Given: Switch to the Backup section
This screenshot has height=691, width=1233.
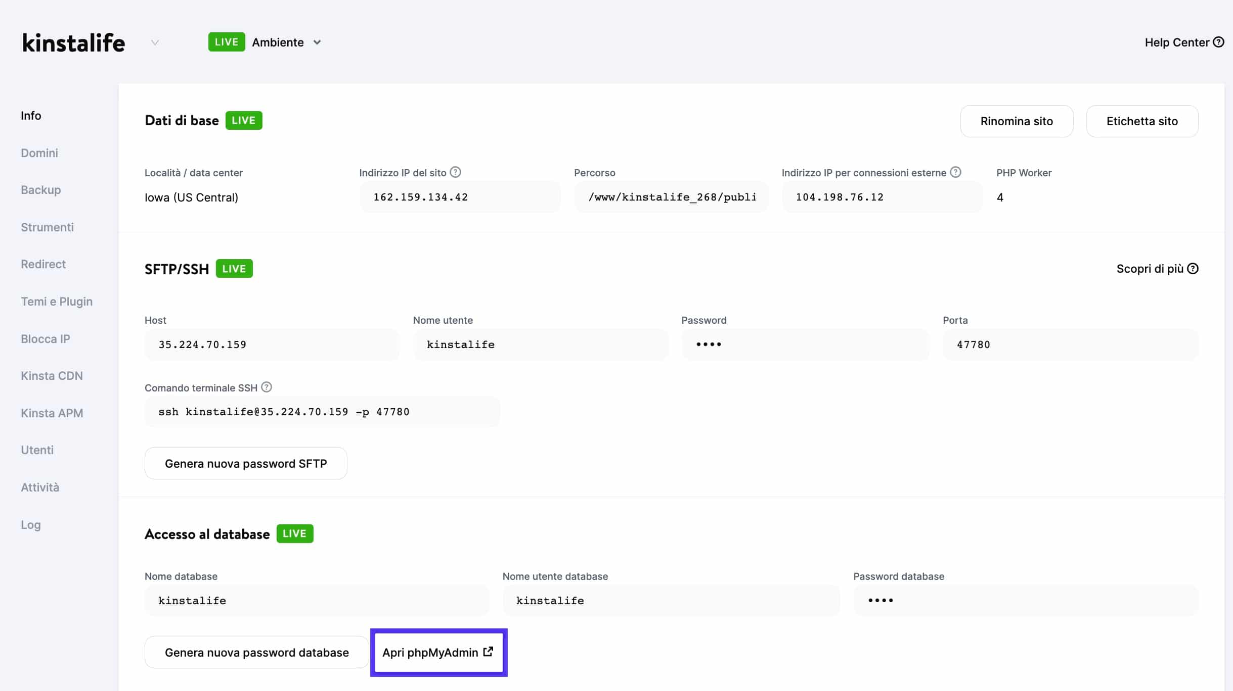Looking at the screenshot, I should tap(40, 189).
